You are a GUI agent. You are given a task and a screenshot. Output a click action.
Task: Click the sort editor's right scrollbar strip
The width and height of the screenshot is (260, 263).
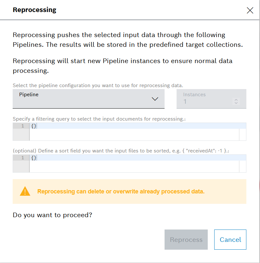click(242, 164)
